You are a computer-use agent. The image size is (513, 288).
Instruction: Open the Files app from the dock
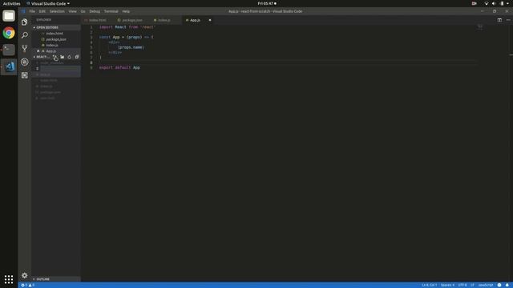point(9,16)
